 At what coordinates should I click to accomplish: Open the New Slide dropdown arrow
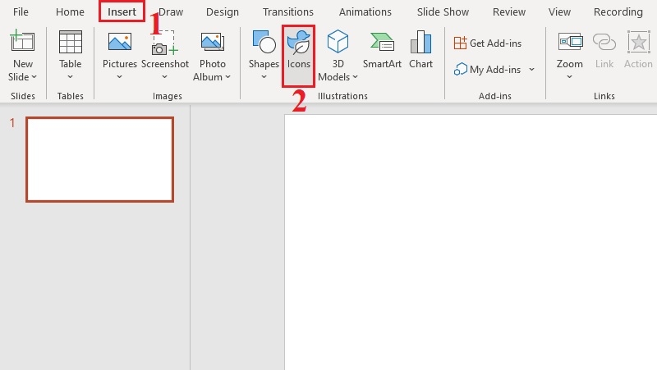[x=34, y=77]
